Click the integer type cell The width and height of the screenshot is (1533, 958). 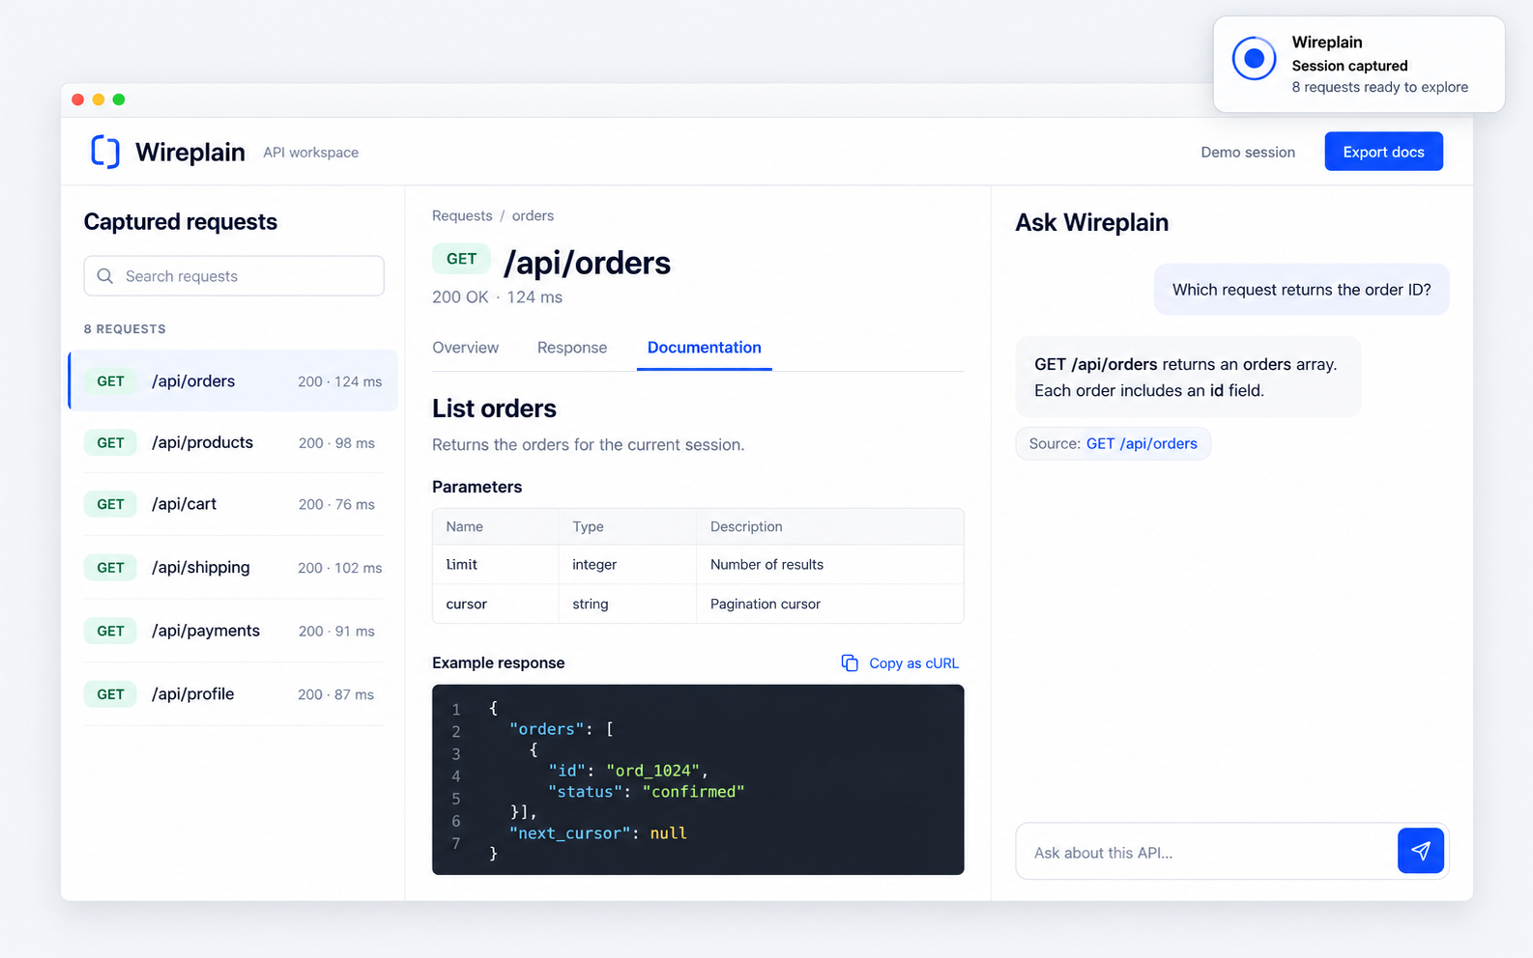[x=627, y=564]
